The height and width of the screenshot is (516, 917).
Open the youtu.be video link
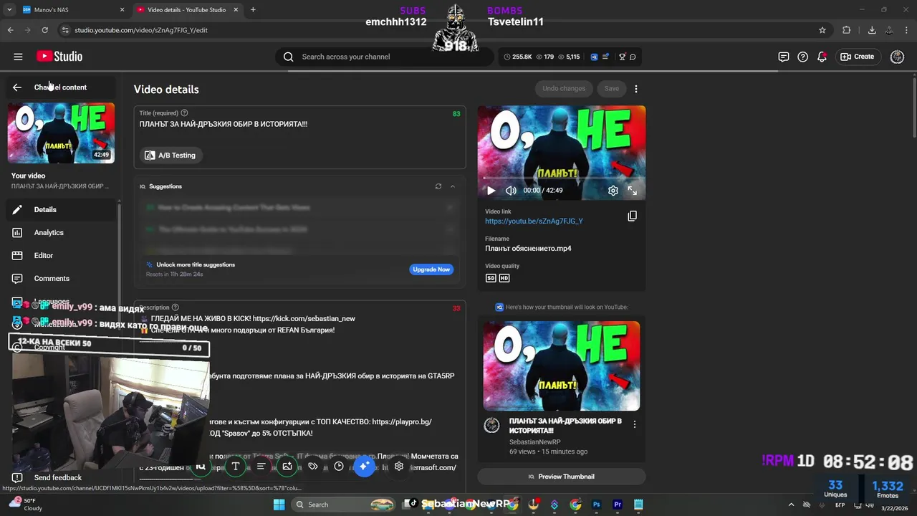click(534, 221)
